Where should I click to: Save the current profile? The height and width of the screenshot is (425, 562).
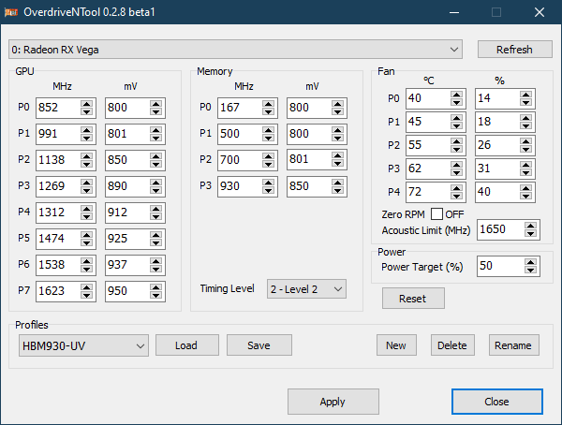259,345
